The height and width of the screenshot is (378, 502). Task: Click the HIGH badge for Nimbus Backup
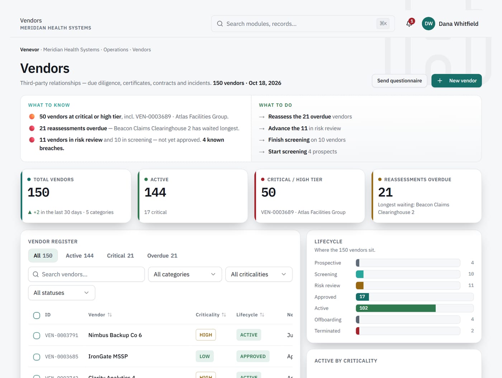tap(206, 335)
